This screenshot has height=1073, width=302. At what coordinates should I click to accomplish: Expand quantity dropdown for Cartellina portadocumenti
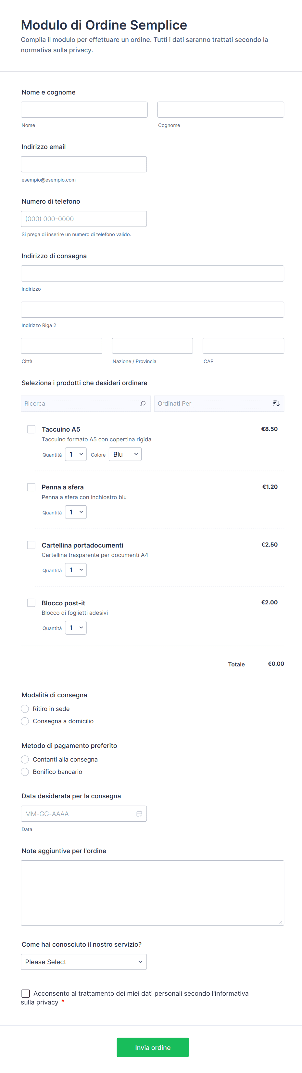[76, 570]
